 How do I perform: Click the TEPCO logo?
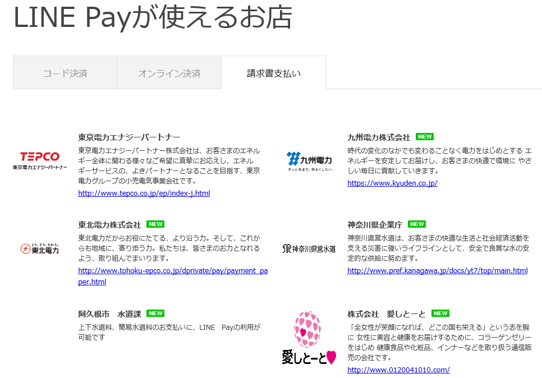click(x=40, y=160)
